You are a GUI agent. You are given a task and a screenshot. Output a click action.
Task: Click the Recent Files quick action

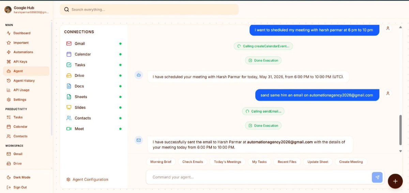(287, 162)
